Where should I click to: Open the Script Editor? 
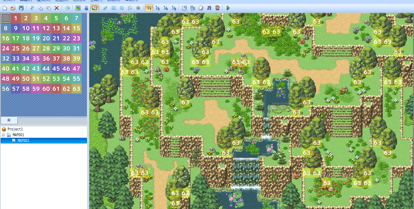[201, 8]
